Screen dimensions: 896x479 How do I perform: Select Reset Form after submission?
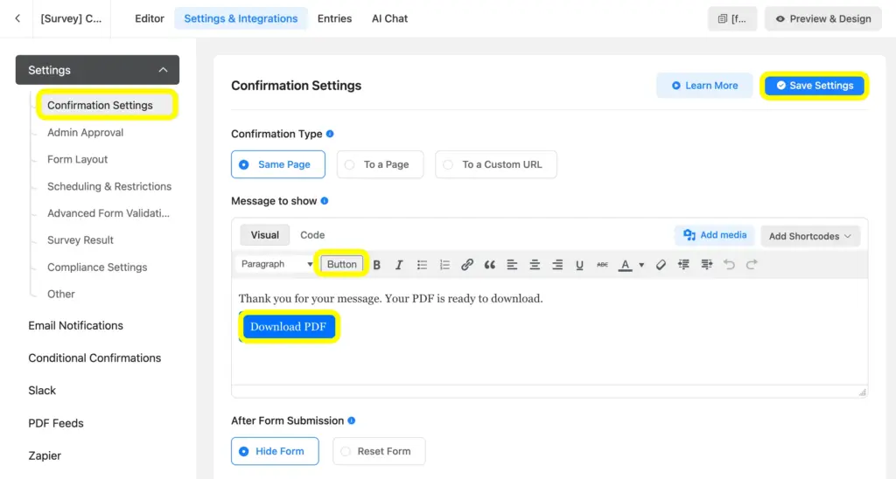coord(379,451)
